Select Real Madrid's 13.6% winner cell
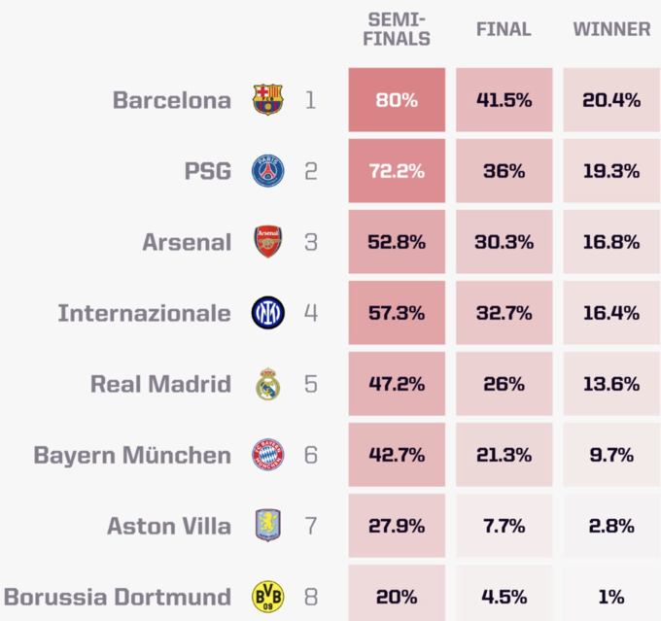661x621 pixels. (611, 384)
